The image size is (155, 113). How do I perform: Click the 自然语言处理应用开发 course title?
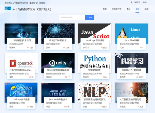pos(95,99)
